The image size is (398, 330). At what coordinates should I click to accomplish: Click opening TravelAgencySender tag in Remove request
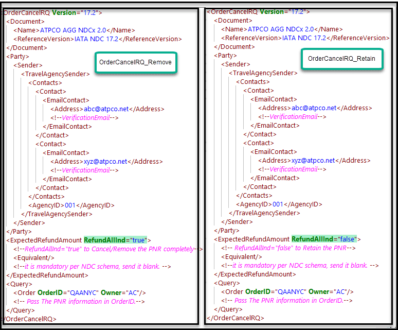(x=55, y=74)
